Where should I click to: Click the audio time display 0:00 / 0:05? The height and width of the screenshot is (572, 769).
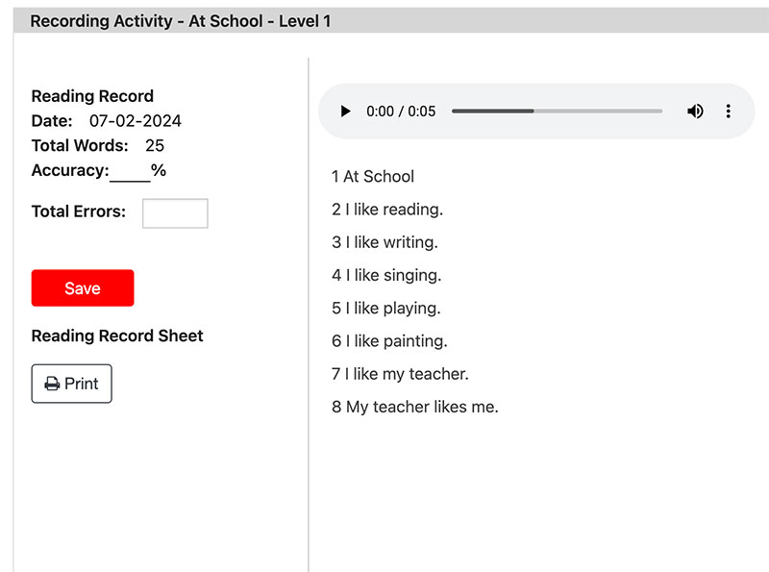coord(401,112)
